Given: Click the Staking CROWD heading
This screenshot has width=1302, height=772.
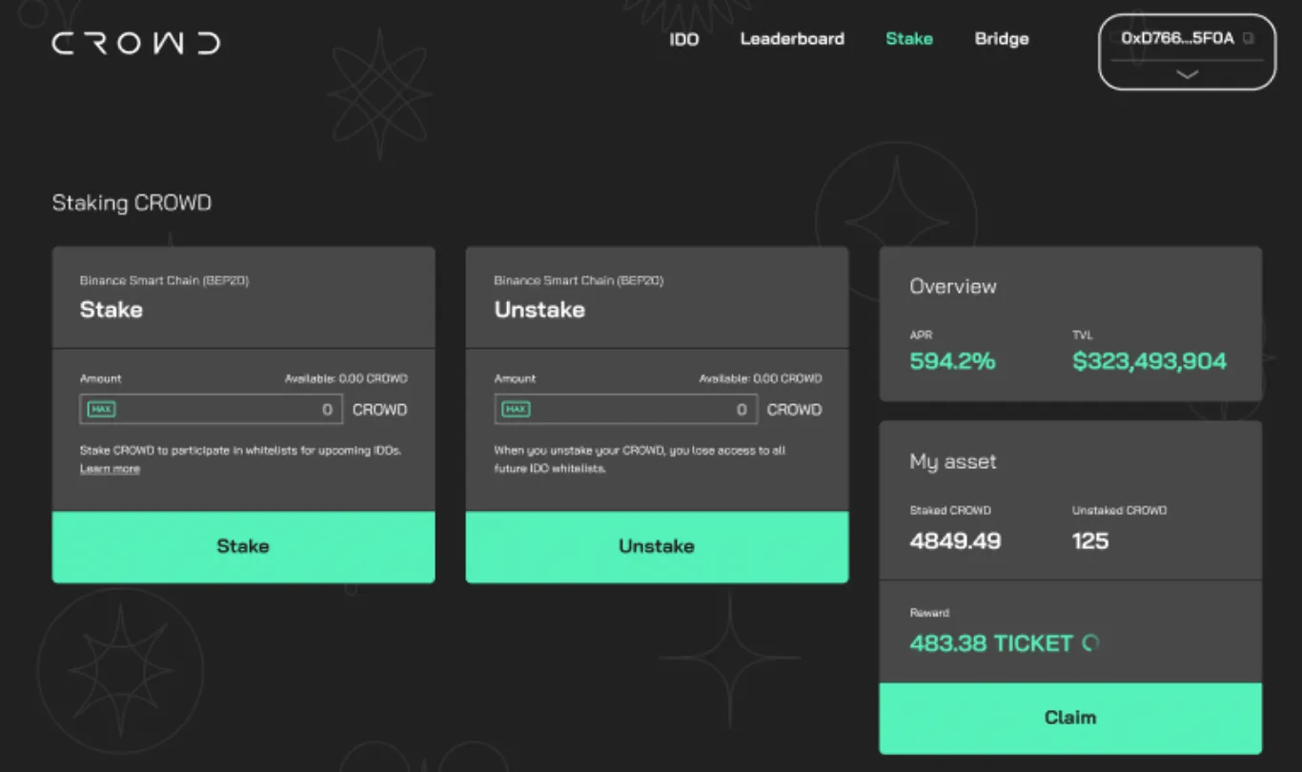Looking at the screenshot, I should click(x=132, y=203).
